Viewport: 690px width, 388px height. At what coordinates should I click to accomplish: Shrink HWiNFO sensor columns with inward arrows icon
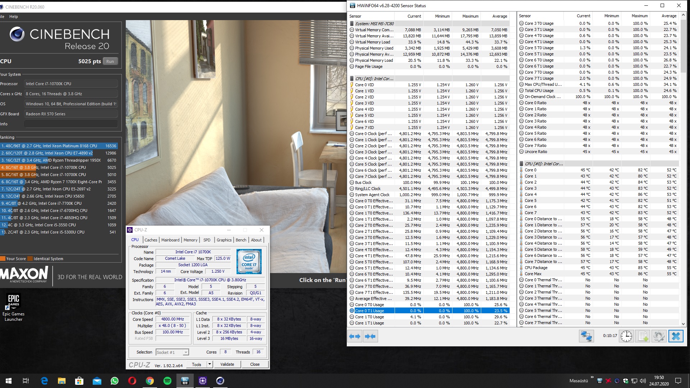click(x=370, y=336)
